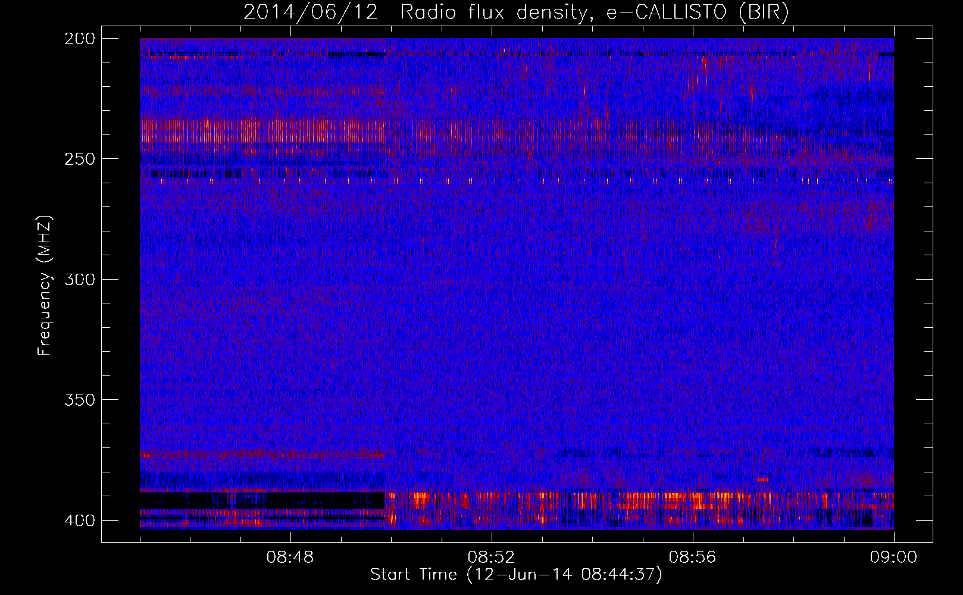Click the 250 frequency tick label
This screenshot has height=595, width=963.
[x=79, y=159]
